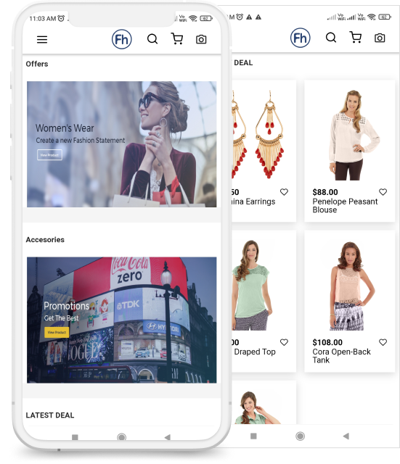Tap the Fh logo on right phone
Screen dimensions: 400x464
click(x=300, y=38)
